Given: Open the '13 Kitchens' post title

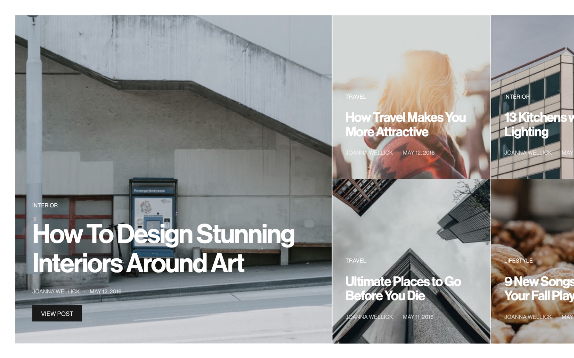Looking at the screenshot, I should point(539,124).
